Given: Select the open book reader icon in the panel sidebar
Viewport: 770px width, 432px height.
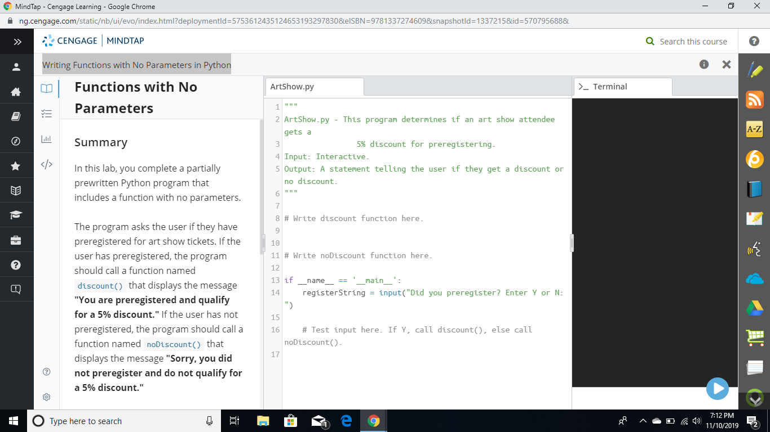Looking at the screenshot, I should click(47, 88).
